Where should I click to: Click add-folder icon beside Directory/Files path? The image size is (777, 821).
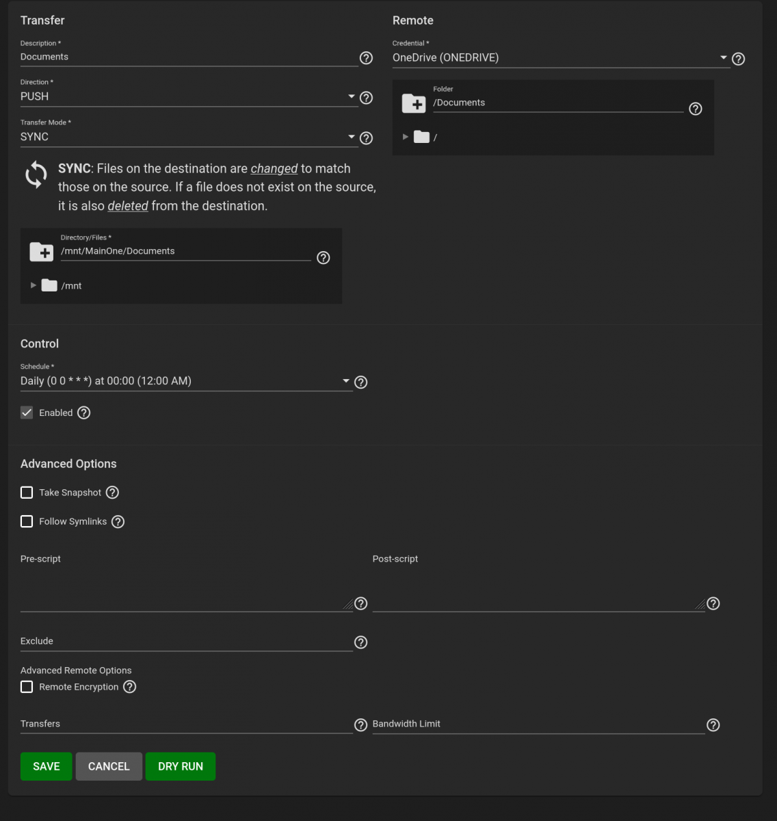pos(42,252)
